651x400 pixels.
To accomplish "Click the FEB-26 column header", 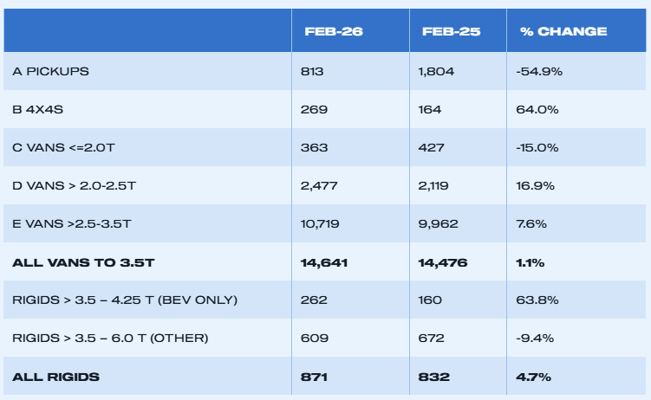I will [x=334, y=31].
